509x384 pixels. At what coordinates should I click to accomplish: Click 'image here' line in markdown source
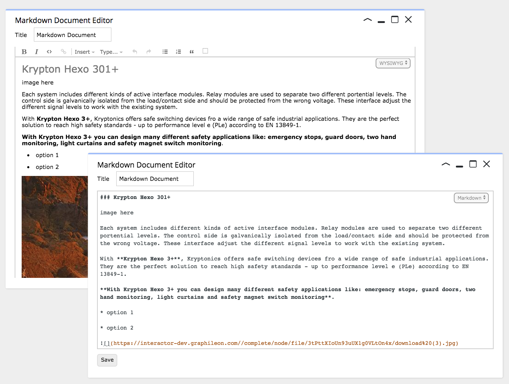tap(117, 213)
